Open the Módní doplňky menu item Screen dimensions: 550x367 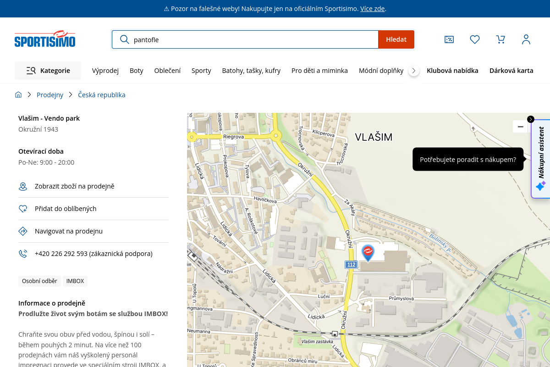tap(381, 71)
